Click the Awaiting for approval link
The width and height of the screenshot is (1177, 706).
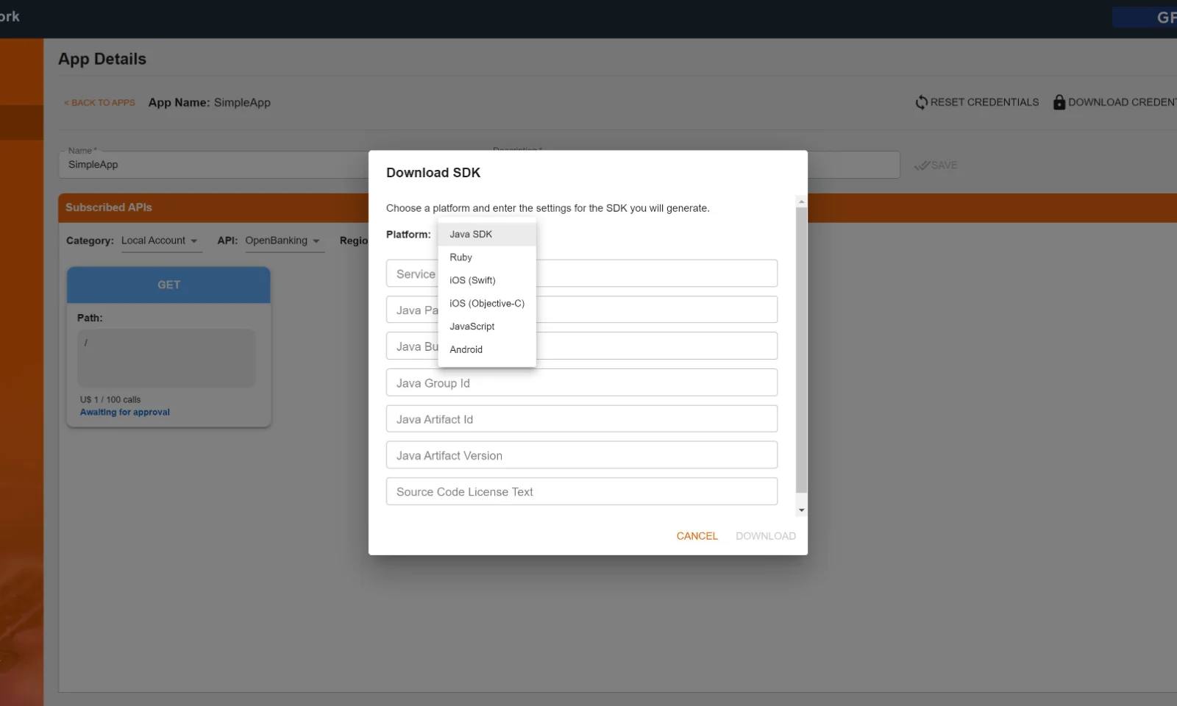pos(125,412)
